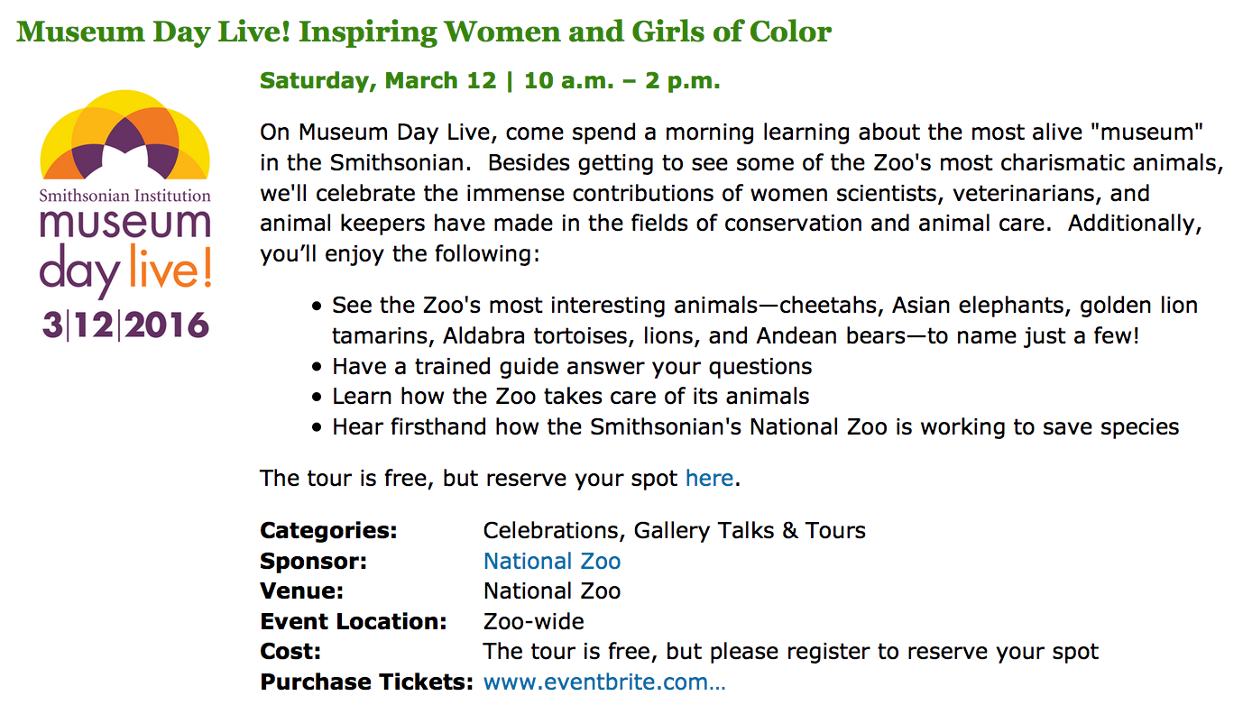
Task: Click the "Categories:" field label
Action: [x=328, y=531]
